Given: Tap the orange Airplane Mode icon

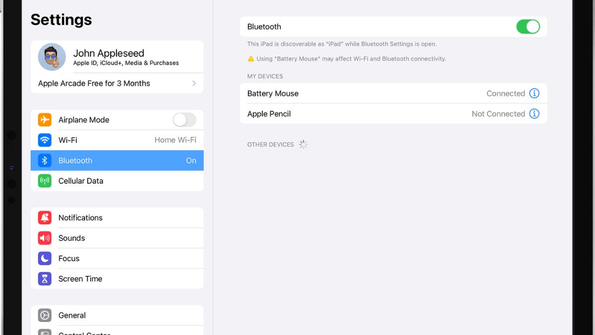Looking at the screenshot, I should pos(45,120).
